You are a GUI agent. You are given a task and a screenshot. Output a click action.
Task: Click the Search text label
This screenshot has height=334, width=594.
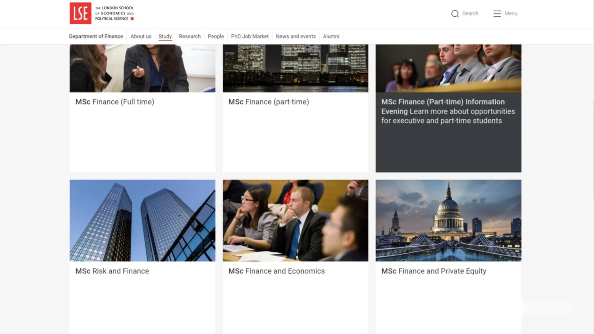coord(470,14)
